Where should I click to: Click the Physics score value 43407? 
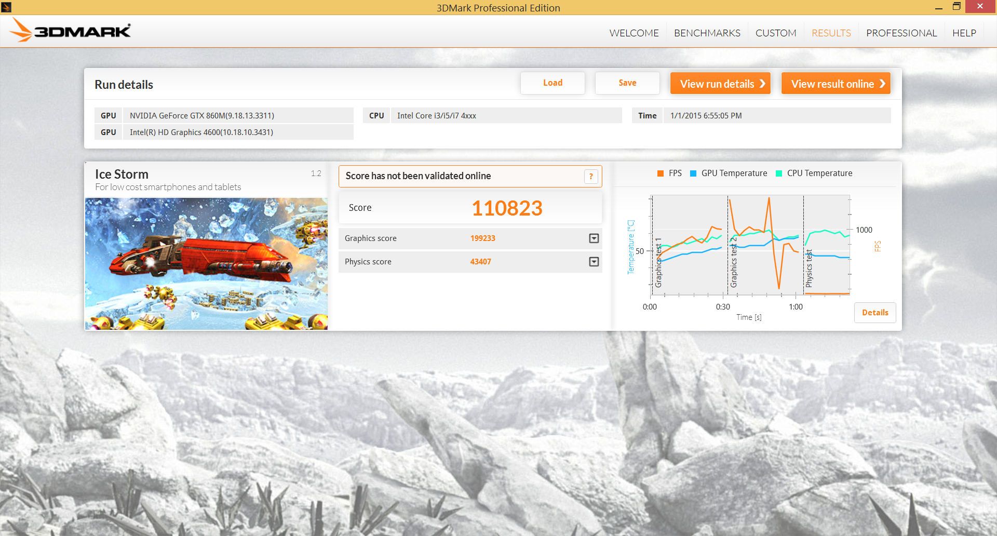point(480,262)
